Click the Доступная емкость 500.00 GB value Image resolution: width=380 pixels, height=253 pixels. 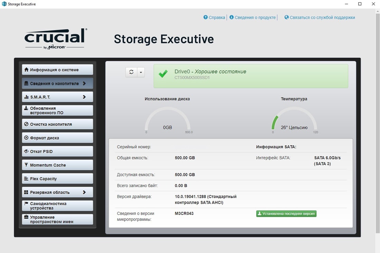coord(185,175)
